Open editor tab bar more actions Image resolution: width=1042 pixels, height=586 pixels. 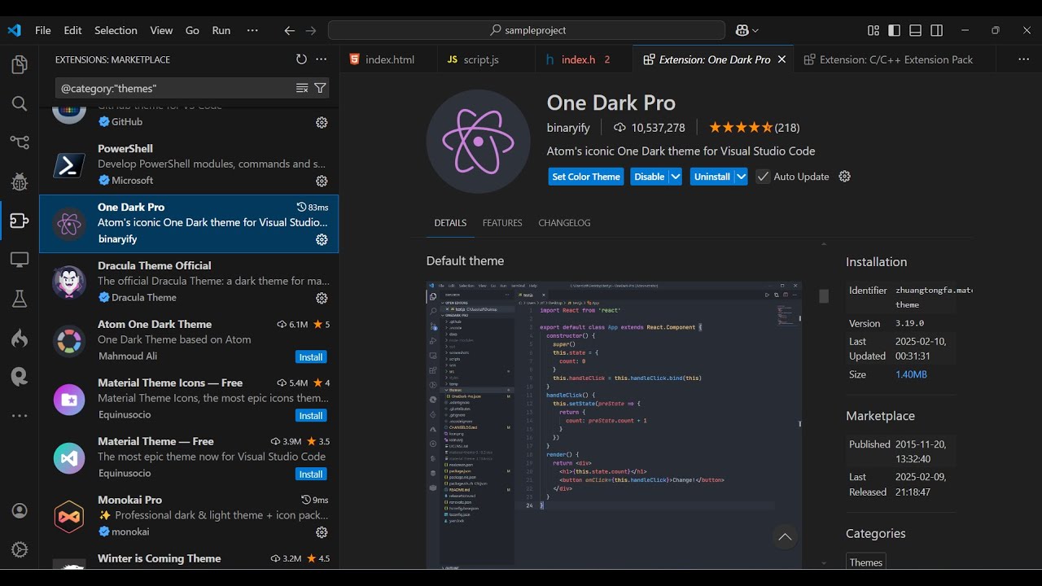pos(1023,59)
